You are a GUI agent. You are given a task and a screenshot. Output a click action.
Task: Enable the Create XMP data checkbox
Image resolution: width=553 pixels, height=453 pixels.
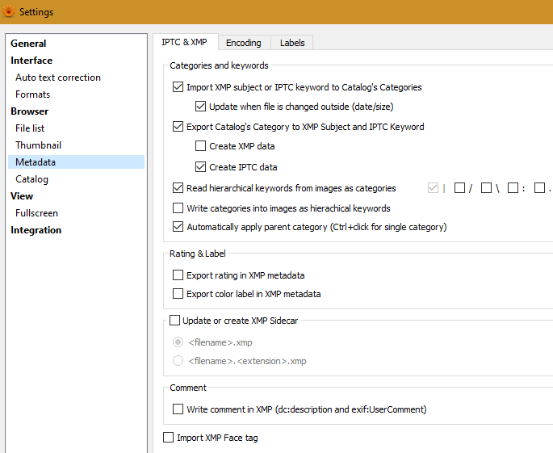point(201,146)
